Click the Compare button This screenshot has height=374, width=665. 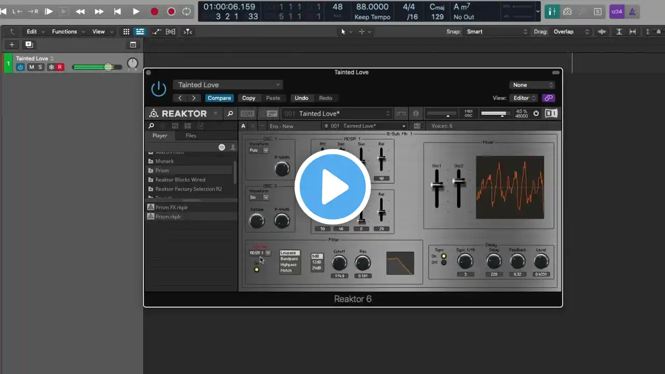(x=219, y=98)
